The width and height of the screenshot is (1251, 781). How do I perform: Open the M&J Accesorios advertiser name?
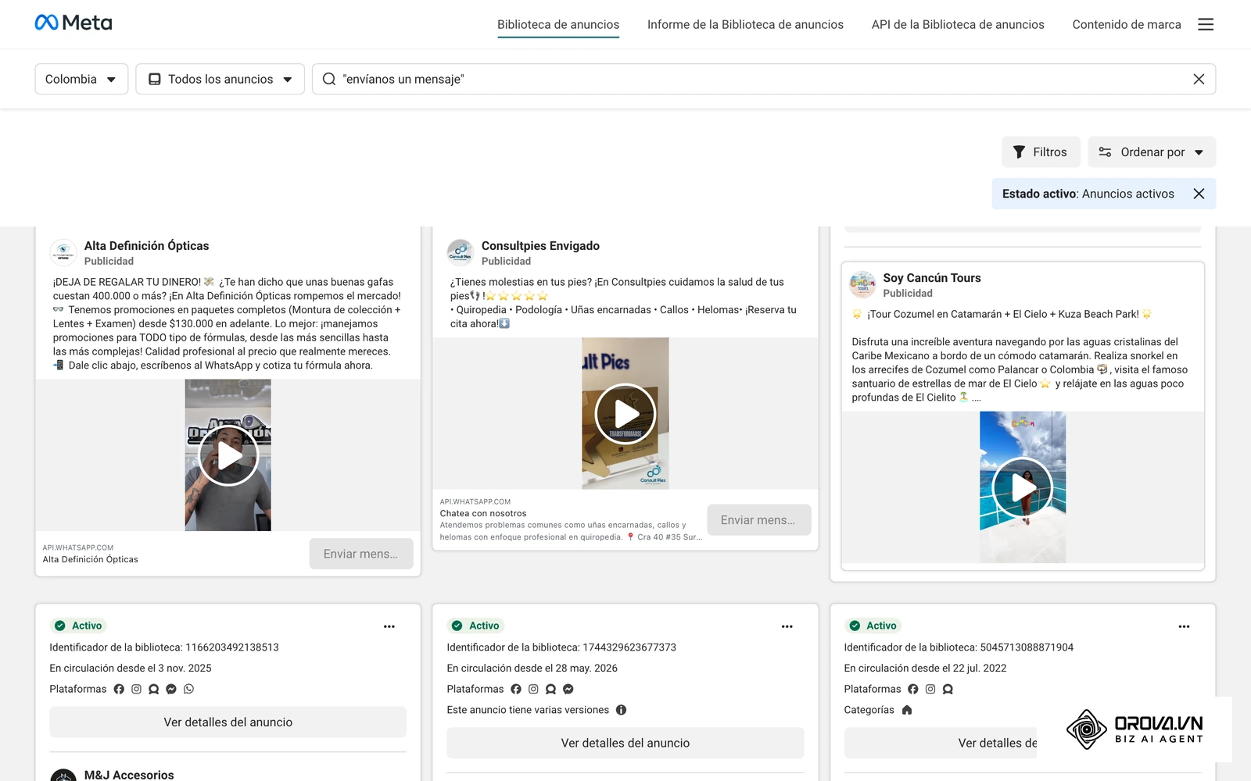pos(129,775)
